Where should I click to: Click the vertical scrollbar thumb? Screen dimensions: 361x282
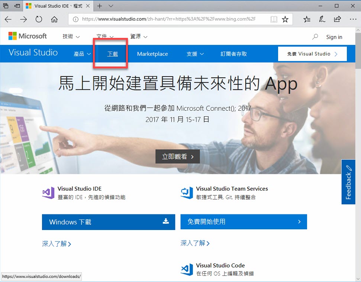click(358, 51)
